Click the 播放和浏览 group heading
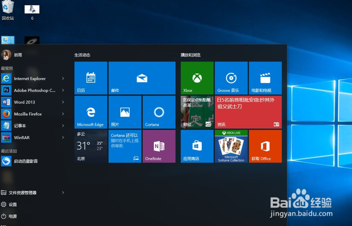The width and height of the screenshot is (352, 226). [190, 55]
